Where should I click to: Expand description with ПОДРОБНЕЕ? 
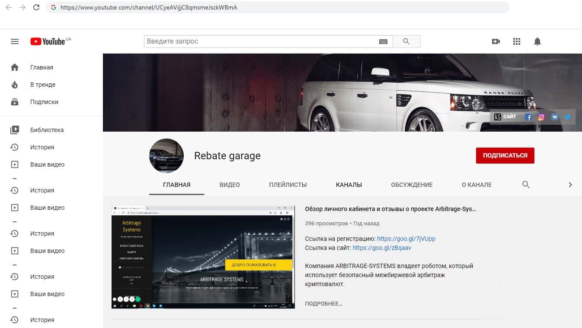pos(323,304)
